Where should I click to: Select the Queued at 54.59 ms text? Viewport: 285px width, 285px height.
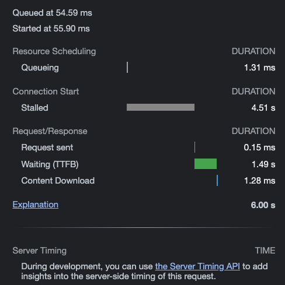[52, 13]
